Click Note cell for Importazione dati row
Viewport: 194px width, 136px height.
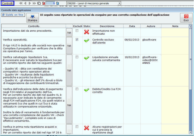[175, 32]
